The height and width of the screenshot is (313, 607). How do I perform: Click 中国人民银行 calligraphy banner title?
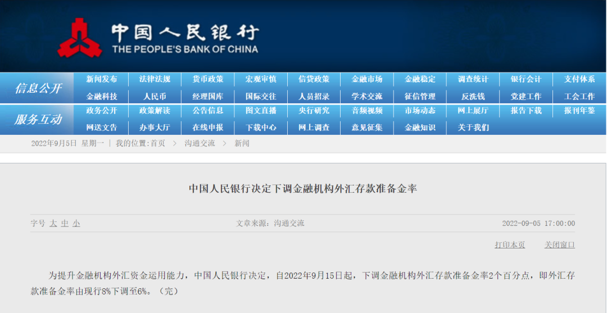tap(185, 33)
